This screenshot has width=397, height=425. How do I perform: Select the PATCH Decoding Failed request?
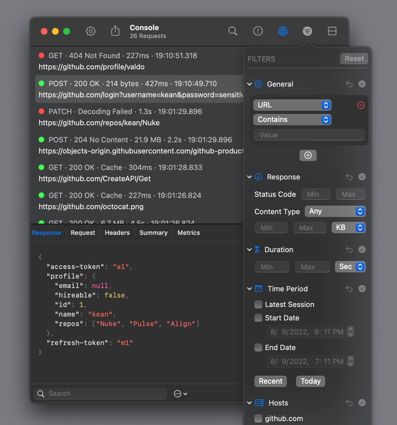coord(139,117)
